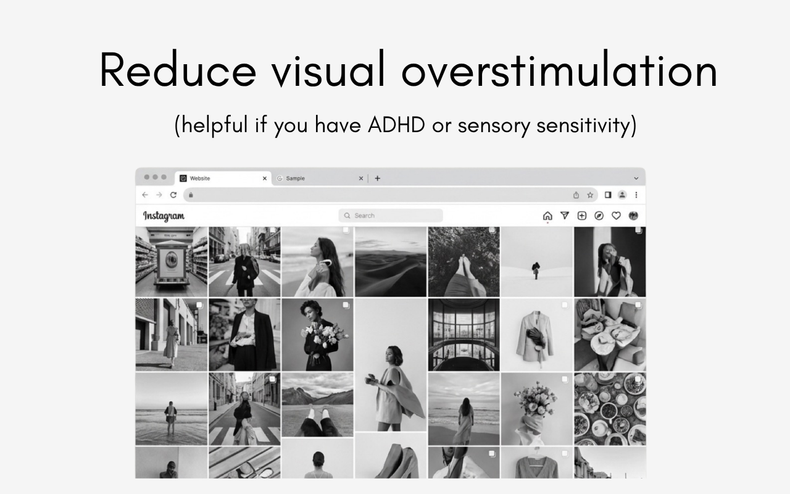This screenshot has height=494, width=790.
Task: View site info via the lock icon
Action: tap(191, 195)
